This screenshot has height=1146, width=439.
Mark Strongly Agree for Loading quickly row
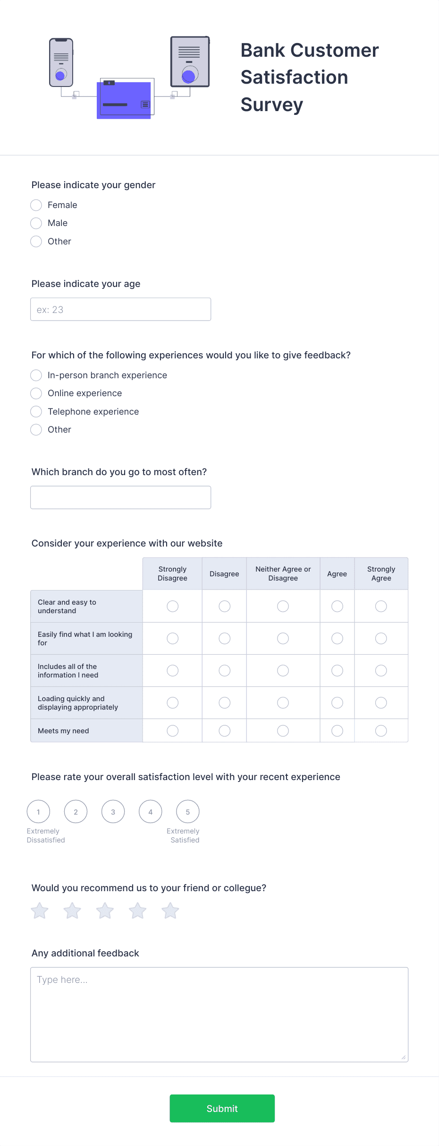pos(381,703)
